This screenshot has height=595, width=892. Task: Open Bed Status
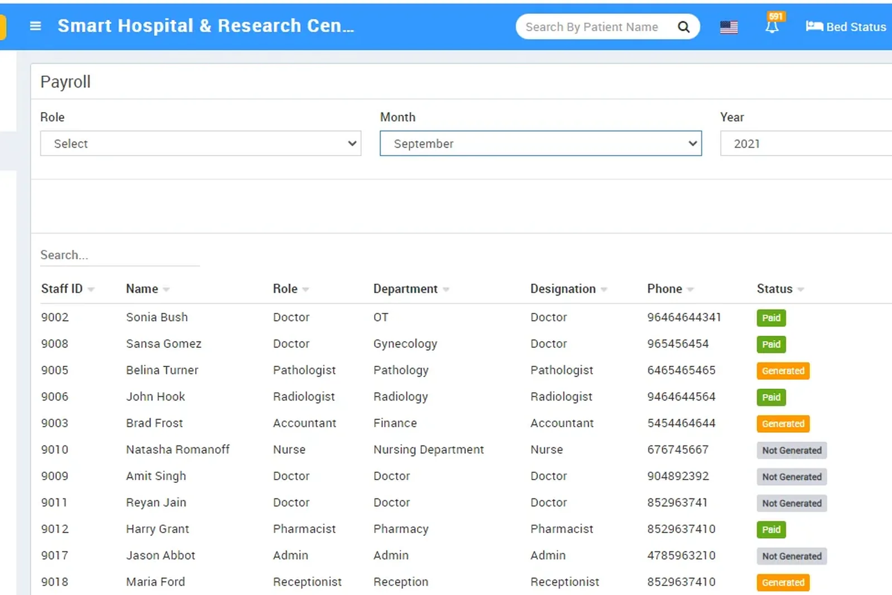pos(846,27)
